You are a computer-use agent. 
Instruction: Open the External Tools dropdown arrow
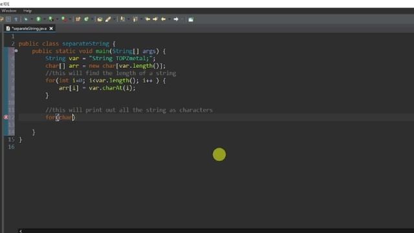[70, 19]
